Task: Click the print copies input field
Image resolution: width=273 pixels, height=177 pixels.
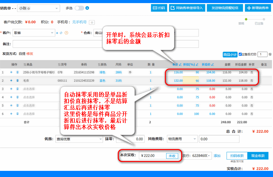Action: [262, 54]
